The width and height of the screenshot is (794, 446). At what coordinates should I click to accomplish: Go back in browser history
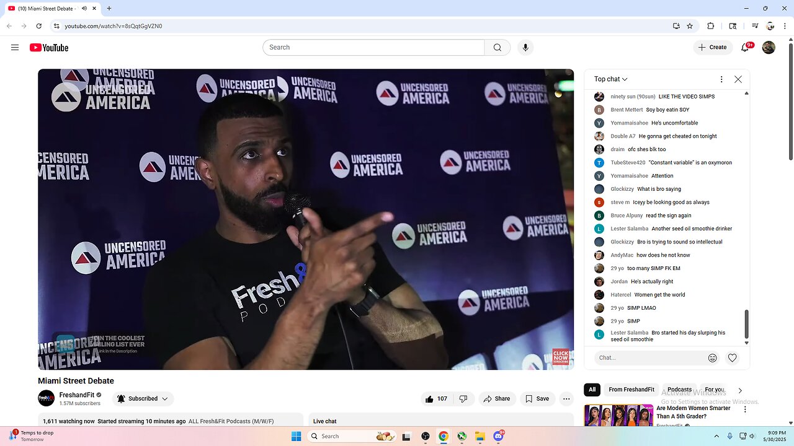point(9,26)
